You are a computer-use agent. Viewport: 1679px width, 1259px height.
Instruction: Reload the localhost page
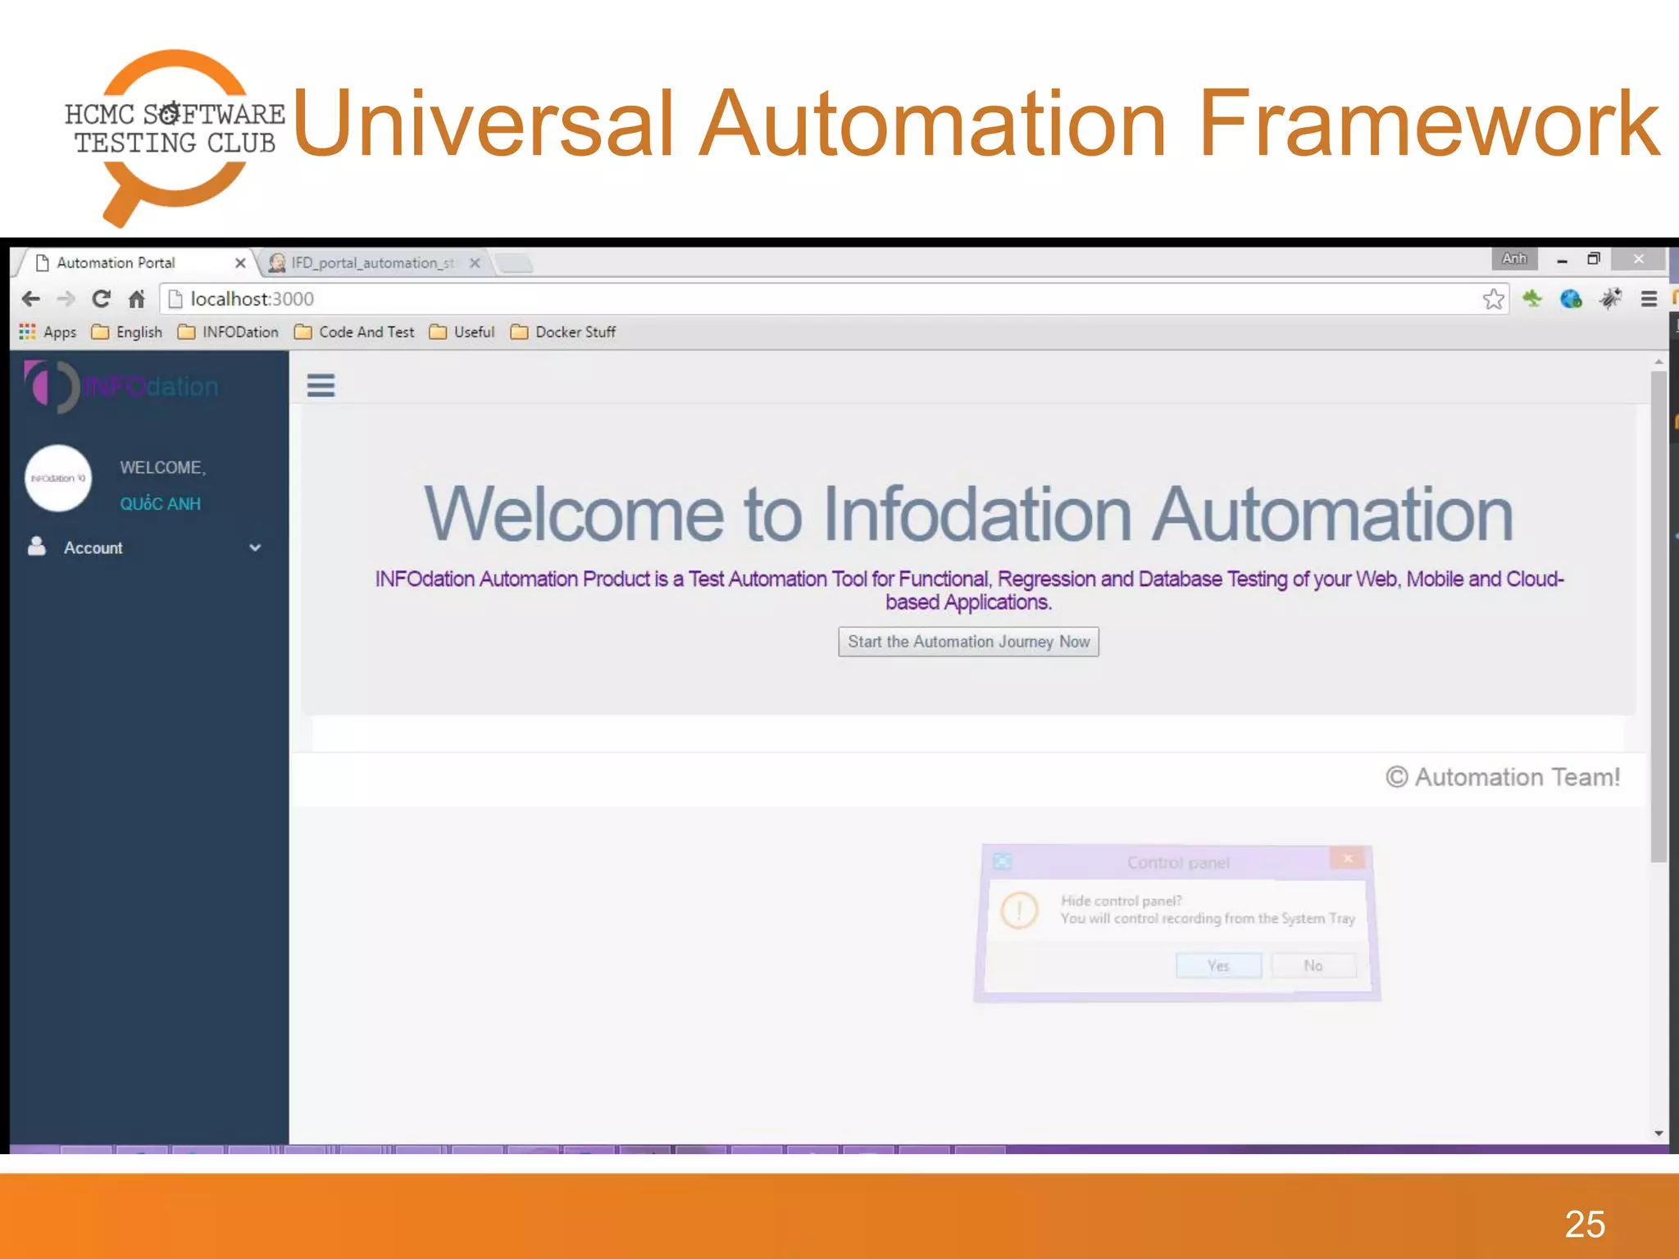pyautogui.click(x=101, y=299)
